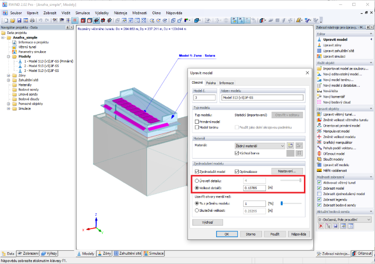Click the Název modelu text field
This screenshot has height=264, width=375.
pos(262,98)
